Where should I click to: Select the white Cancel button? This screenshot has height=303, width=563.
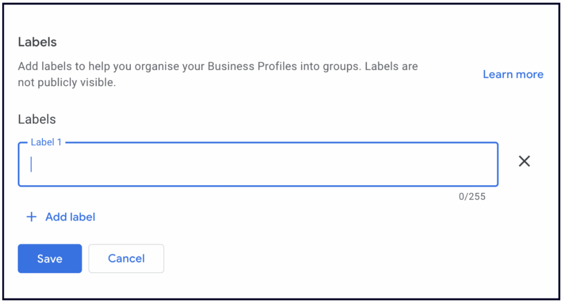(126, 258)
